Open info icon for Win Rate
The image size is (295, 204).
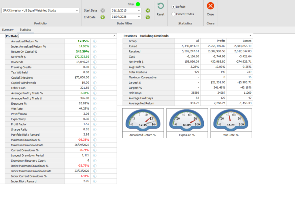pos(95,109)
